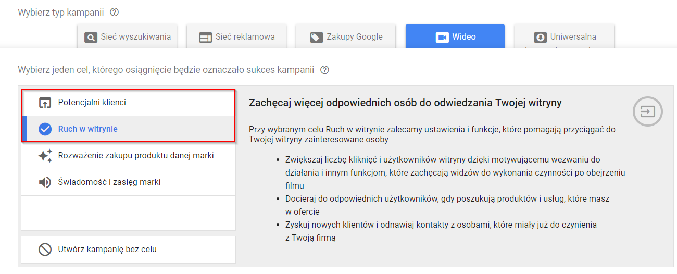Viewport: 677px width, 274px height.
Task: Switch to Sieć wyszukiwania campaign type
Action: click(x=127, y=36)
